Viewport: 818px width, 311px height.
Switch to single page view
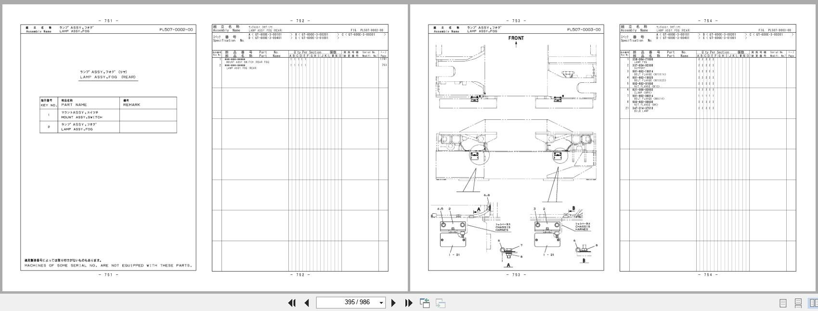tap(783, 303)
